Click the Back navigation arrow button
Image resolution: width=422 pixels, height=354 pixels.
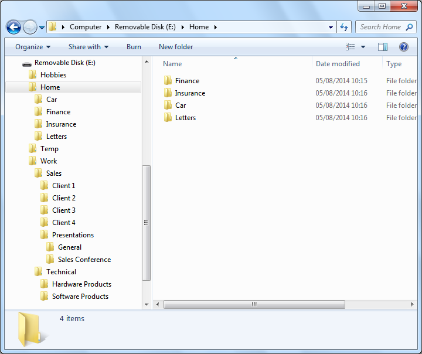[x=13, y=27]
